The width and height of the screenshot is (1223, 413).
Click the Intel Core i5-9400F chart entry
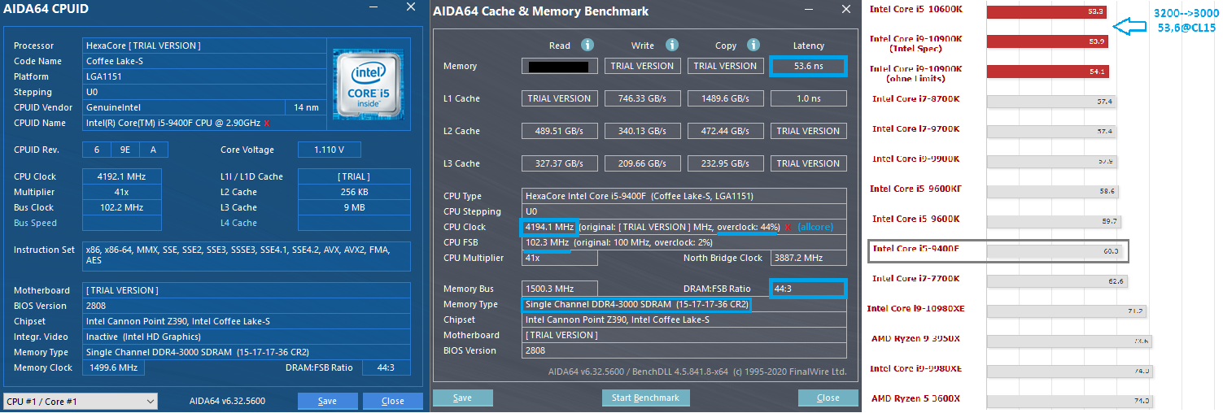pos(998,250)
